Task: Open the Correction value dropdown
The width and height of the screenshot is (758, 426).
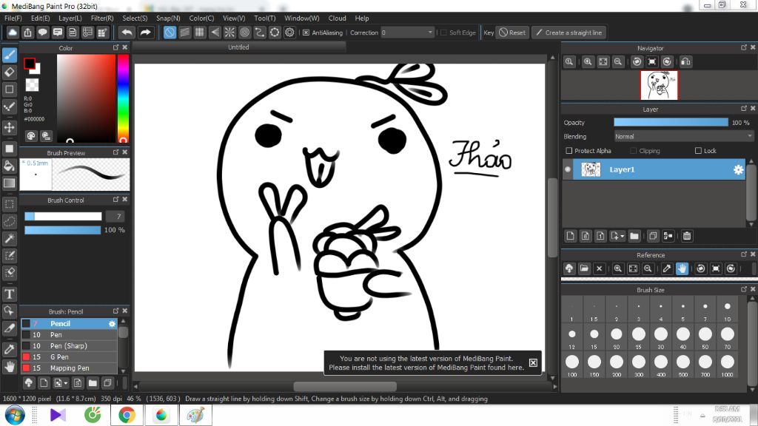Action: click(407, 33)
